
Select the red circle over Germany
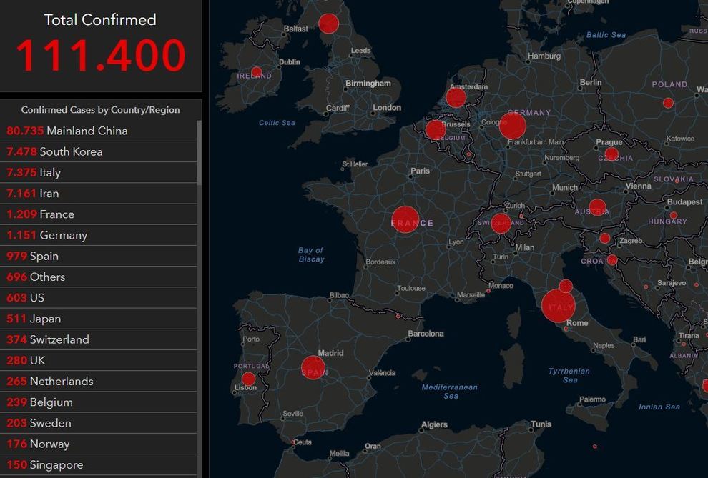pos(513,126)
